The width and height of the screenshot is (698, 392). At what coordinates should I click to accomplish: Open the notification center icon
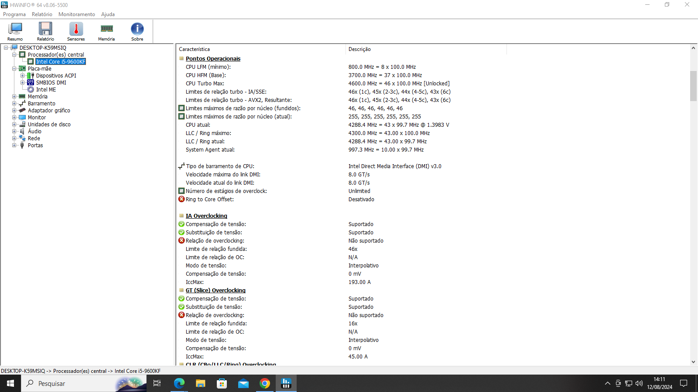pos(684,383)
